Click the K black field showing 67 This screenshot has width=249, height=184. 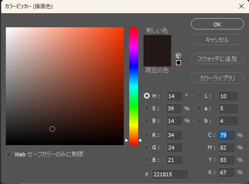coord(227,172)
